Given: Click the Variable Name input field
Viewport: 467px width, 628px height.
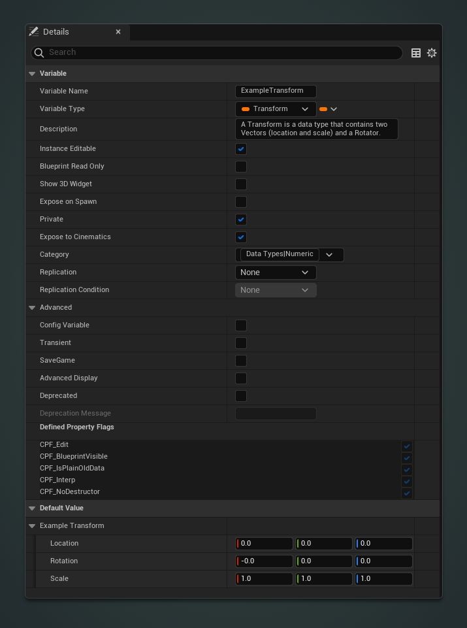Looking at the screenshot, I should click(276, 91).
